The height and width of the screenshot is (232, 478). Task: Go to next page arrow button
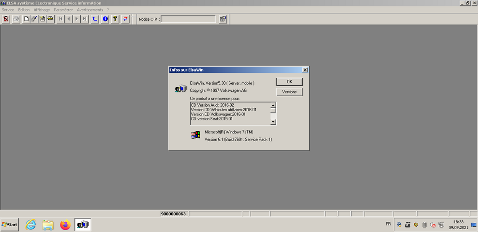coord(76,19)
